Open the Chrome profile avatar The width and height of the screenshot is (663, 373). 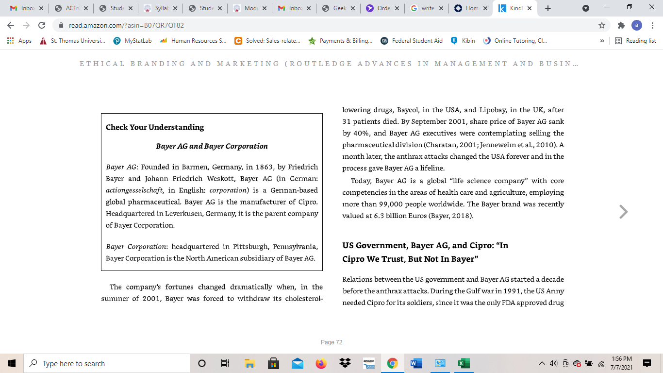pyautogui.click(x=637, y=25)
